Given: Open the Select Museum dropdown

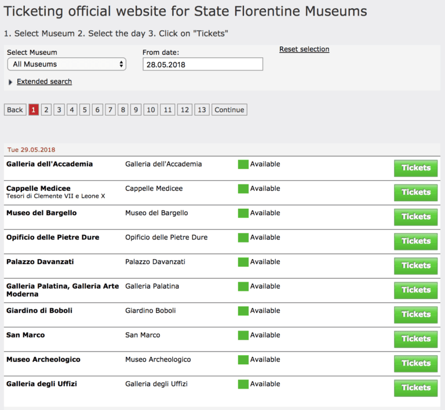Looking at the screenshot, I should point(67,64).
